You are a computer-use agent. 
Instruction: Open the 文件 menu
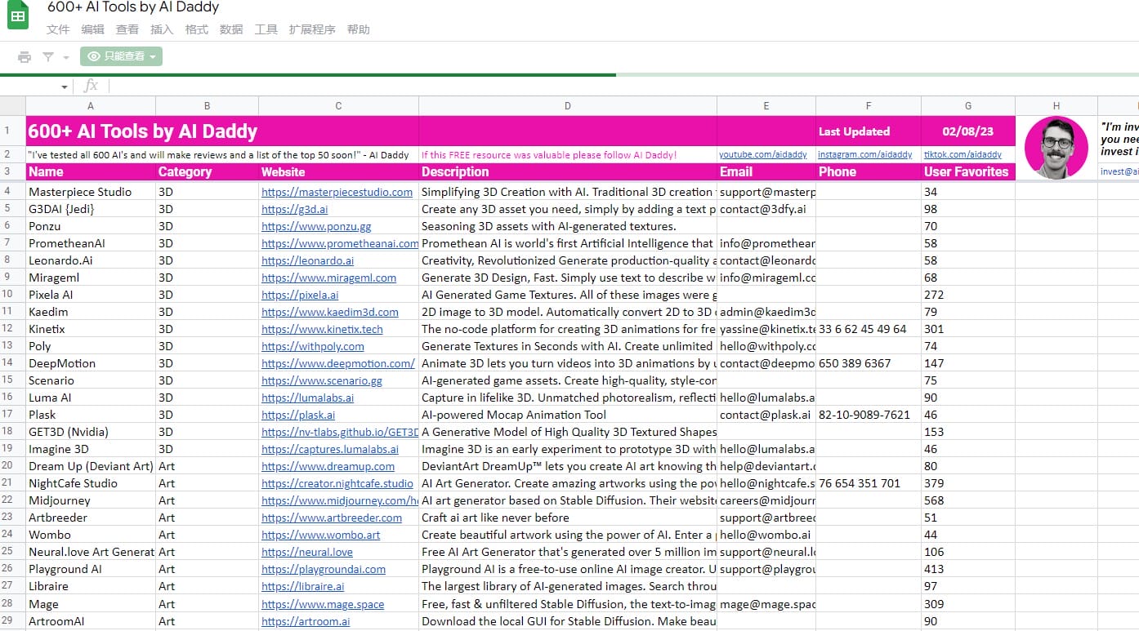pos(58,29)
